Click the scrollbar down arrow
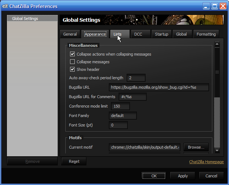Screen dimensions: 229x185 [x=217, y=150]
